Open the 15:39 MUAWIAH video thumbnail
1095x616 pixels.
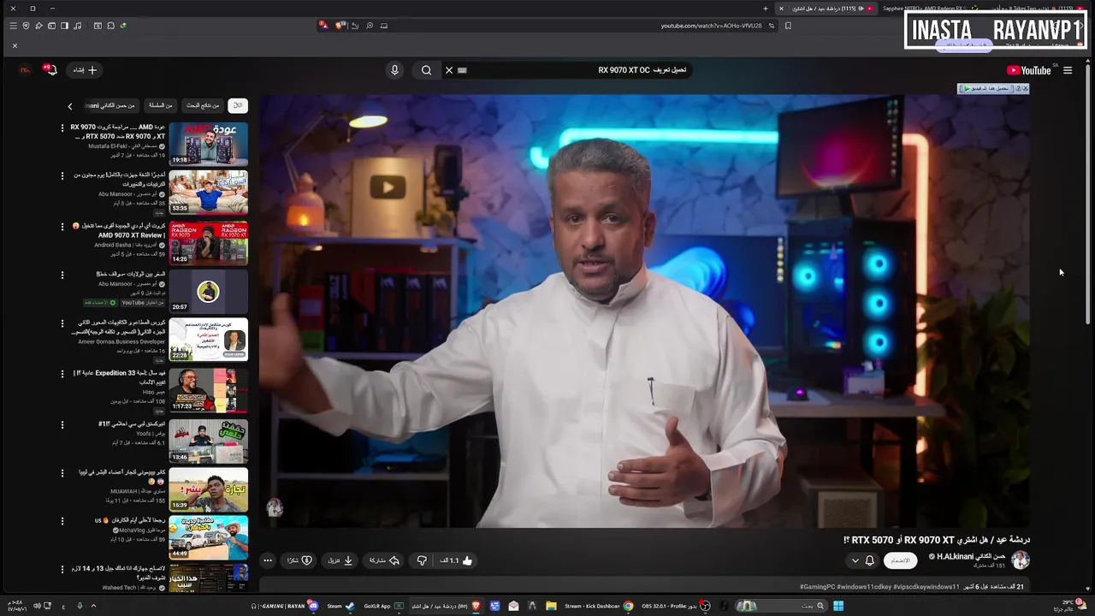(x=208, y=489)
